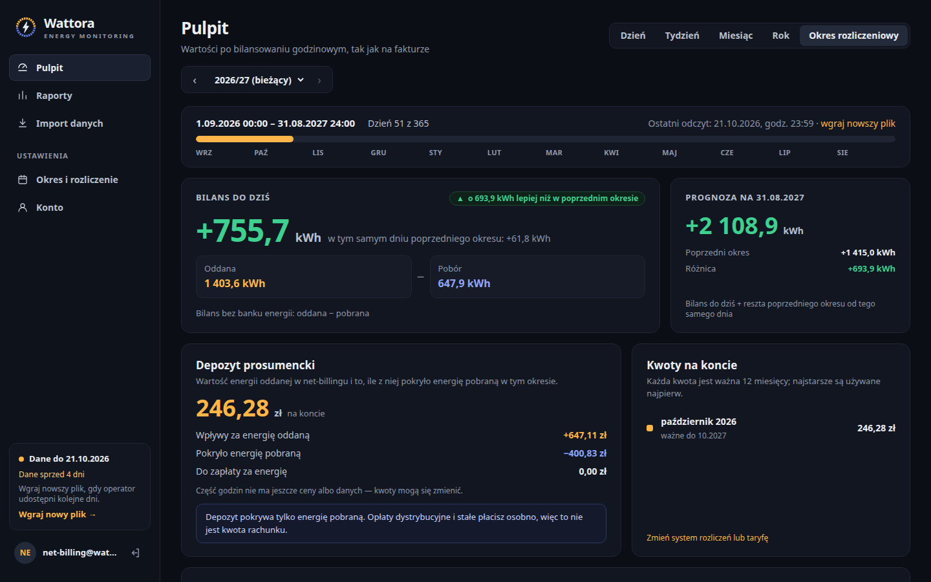Go to previous billing period arrow
The height and width of the screenshot is (582, 931).
coord(195,80)
